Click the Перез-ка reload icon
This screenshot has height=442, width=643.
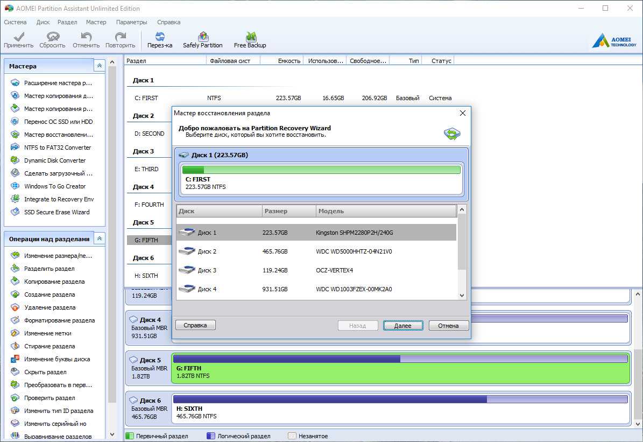[x=160, y=37]
